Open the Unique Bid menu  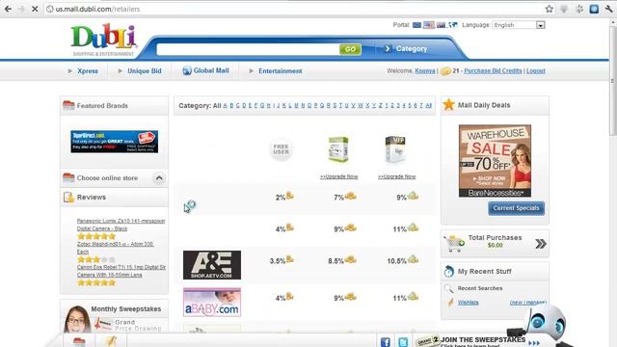[x=145, y=71]
